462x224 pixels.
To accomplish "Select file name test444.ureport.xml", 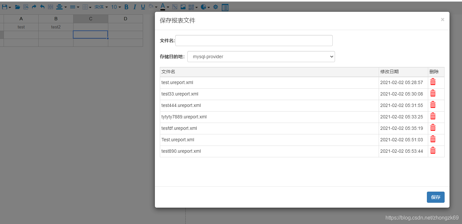I will tap(181, 105).
